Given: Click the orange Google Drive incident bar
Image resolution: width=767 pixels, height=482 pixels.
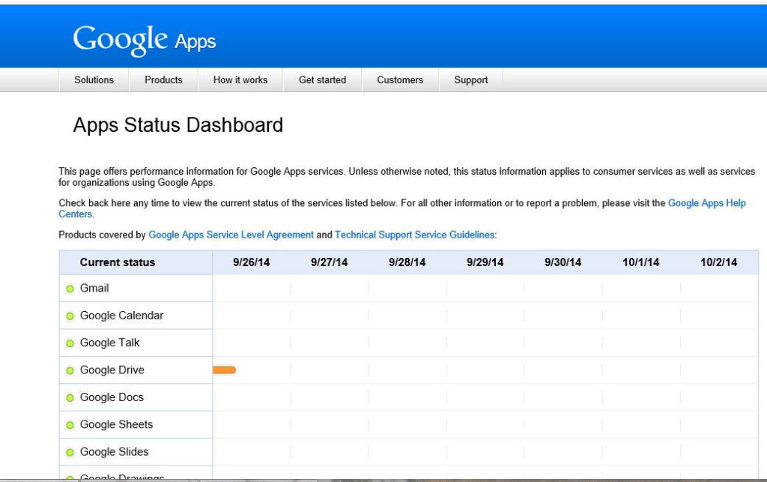Looking at the screenshot, I should coord(225,370).
